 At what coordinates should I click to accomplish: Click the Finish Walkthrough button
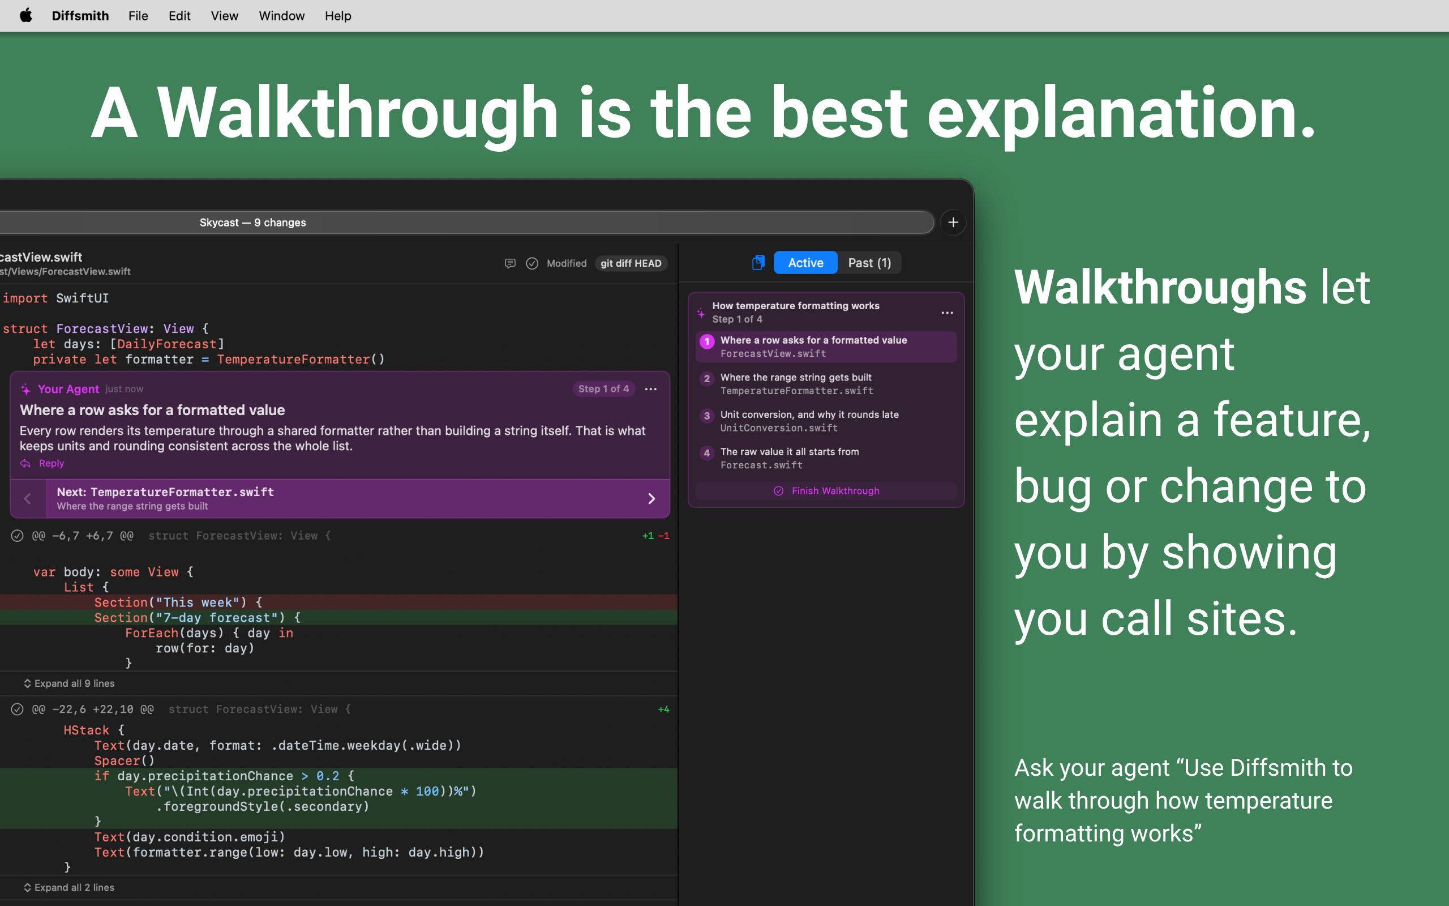[x=826, y=491]
